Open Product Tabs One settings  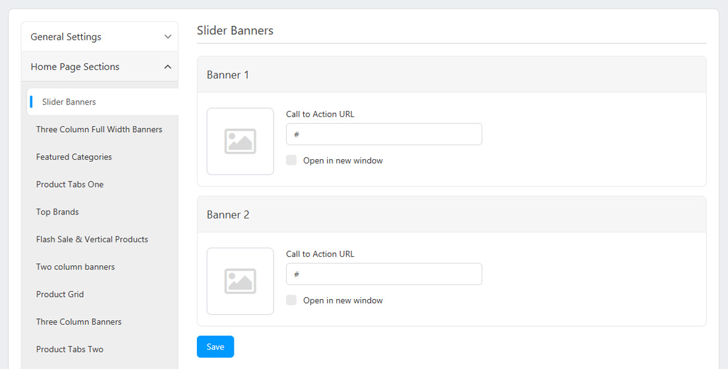pos(70,185)
